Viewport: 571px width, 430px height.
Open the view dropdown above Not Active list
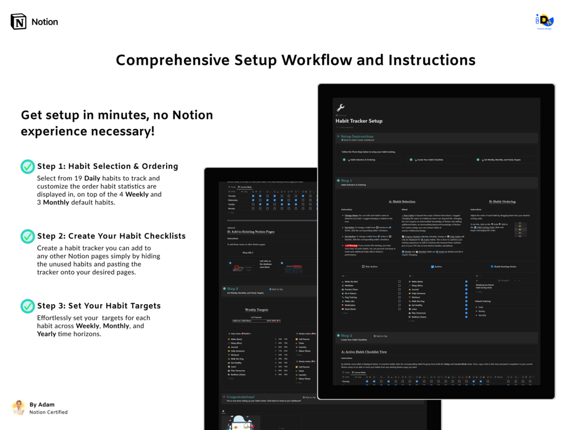(x=344, y=276)
